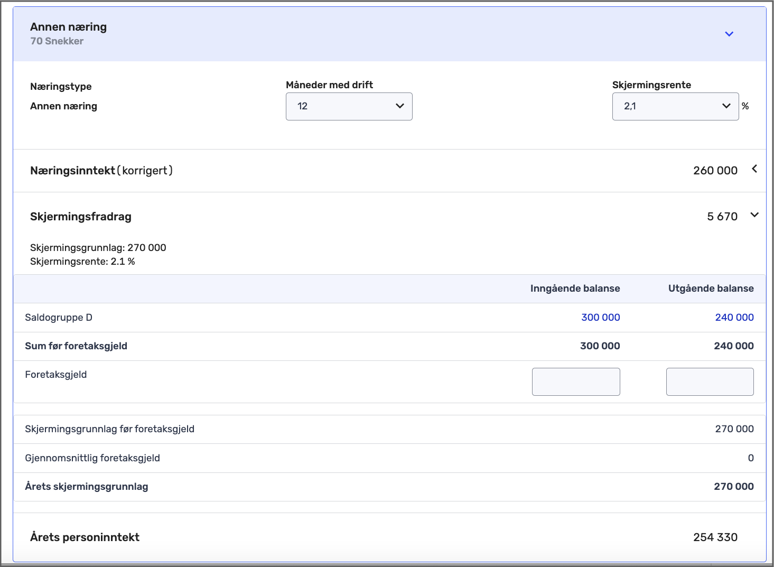Click the Annen næring panel title
The width and height of the screenshot is (774, 567).
68,27
